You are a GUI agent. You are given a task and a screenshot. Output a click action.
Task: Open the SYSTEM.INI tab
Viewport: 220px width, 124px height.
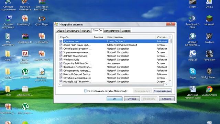click(x=73, y=31)
